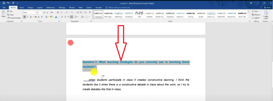Switch to the Zotero tab

(x=89, y=8)
